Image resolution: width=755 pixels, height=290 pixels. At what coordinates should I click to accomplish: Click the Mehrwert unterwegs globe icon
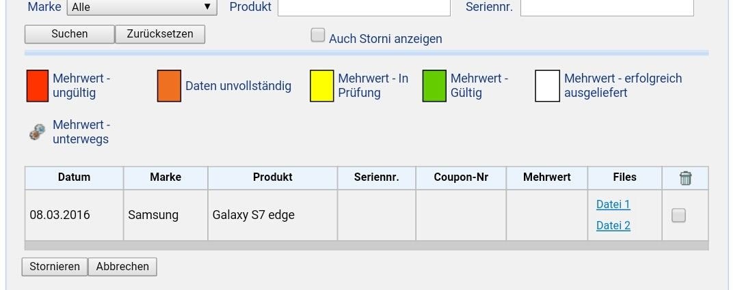click(x=37, y=132)
